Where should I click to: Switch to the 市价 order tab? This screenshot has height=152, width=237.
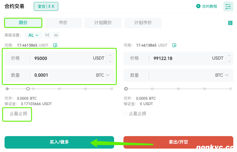coord(63,23)
